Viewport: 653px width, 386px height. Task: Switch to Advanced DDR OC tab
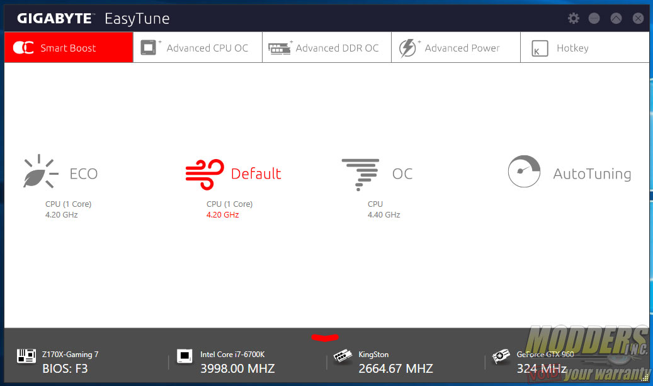[x=327, y=47]
